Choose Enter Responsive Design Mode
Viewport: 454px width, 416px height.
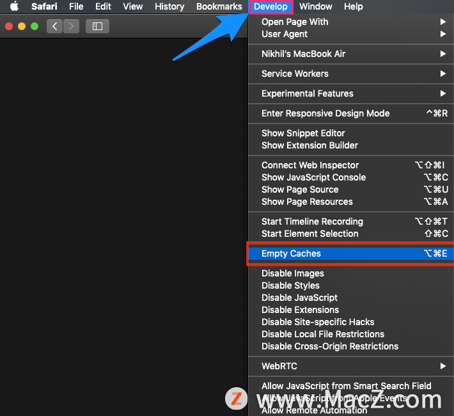coord(351,113)
